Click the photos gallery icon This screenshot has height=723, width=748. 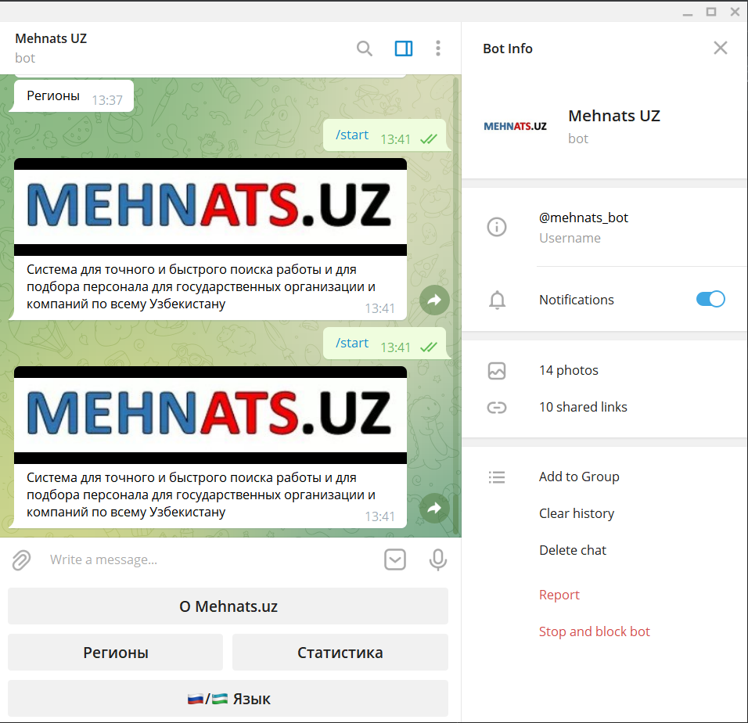pos(497,371)
